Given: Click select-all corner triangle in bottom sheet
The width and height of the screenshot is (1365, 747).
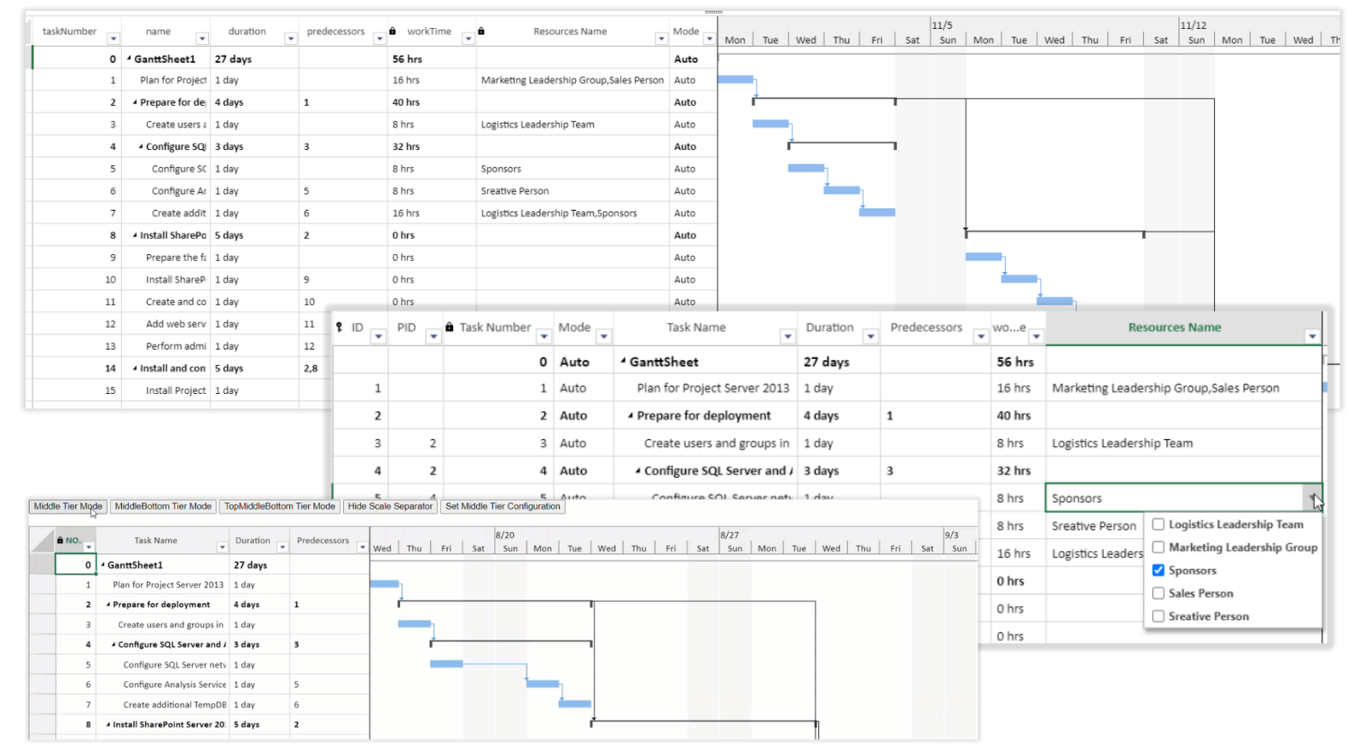Looking at the screenshot, I should (x=43, y=541).
